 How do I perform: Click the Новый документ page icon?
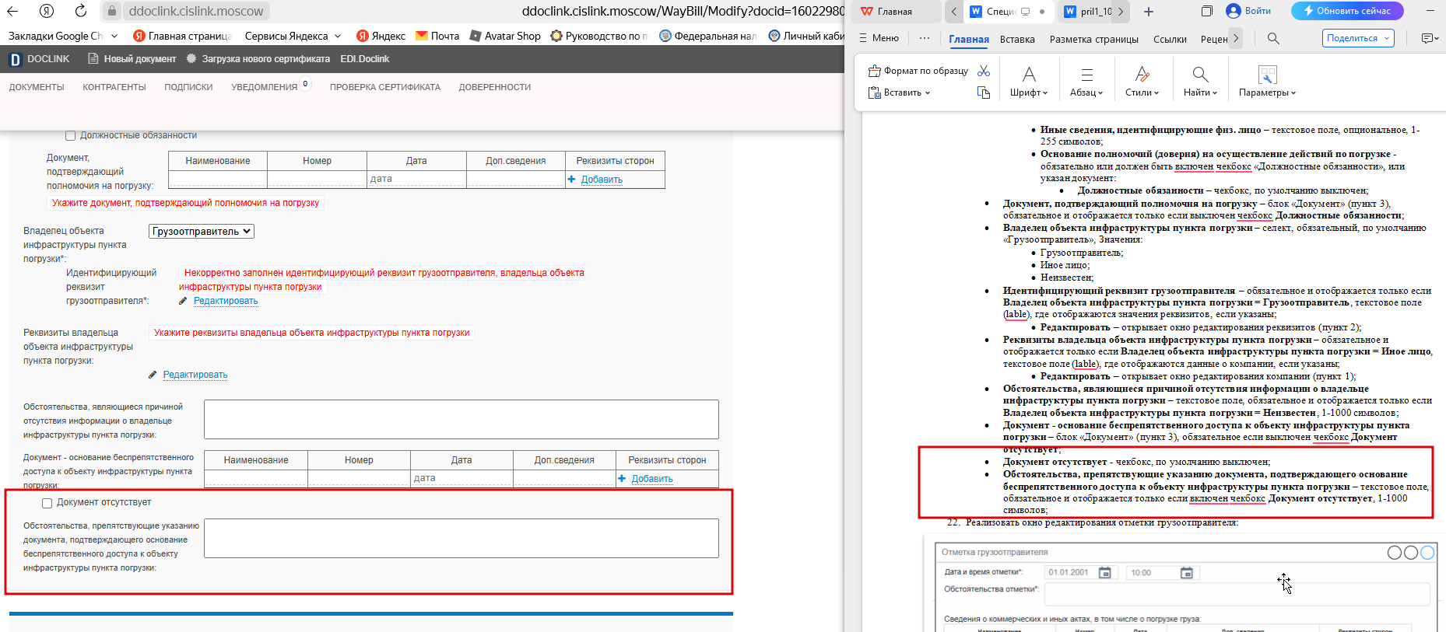[x=93, y=59]
